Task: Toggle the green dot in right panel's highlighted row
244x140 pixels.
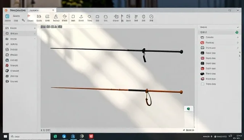Action: click(x=237, y=32)
